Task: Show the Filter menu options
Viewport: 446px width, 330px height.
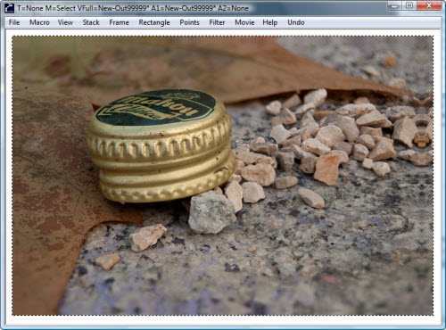Action: (x=217, y=22)
